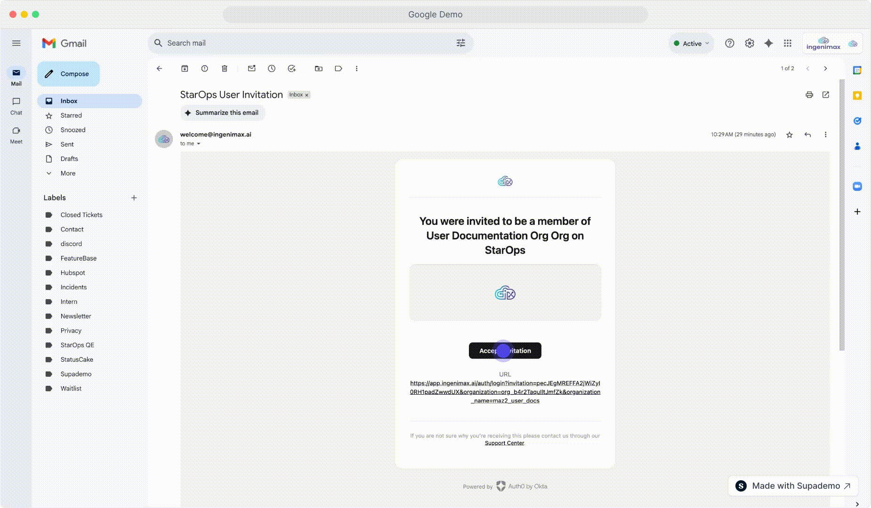Image resolution: width=871 pixels, height=508 pixels.
Task: Open the Sent folder
Action: tap(67, 144)
